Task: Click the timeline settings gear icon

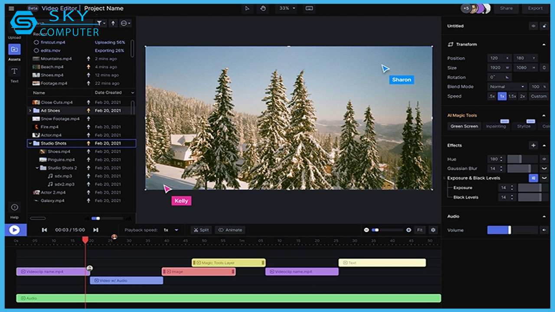Action: tap(433, 230)
